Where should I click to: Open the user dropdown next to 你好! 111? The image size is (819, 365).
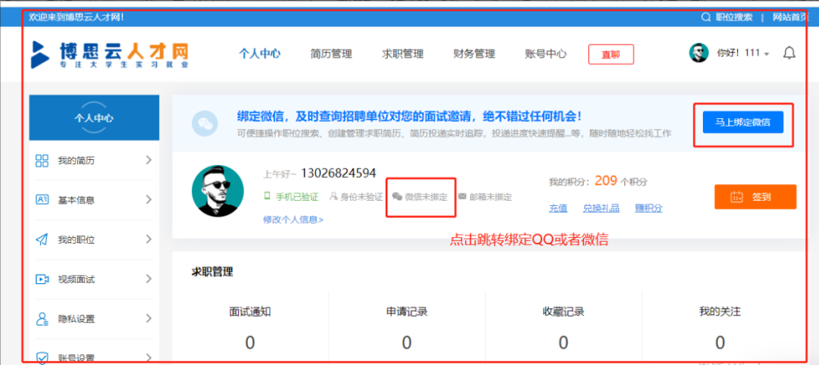tap(767, 55)
